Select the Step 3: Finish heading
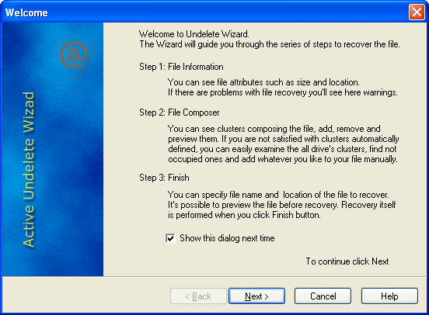 tap(164, 178)
